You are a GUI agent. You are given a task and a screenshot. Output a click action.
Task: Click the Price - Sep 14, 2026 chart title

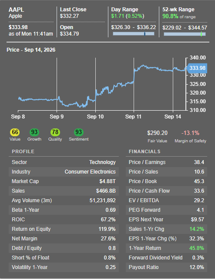(x=31, y=50)
